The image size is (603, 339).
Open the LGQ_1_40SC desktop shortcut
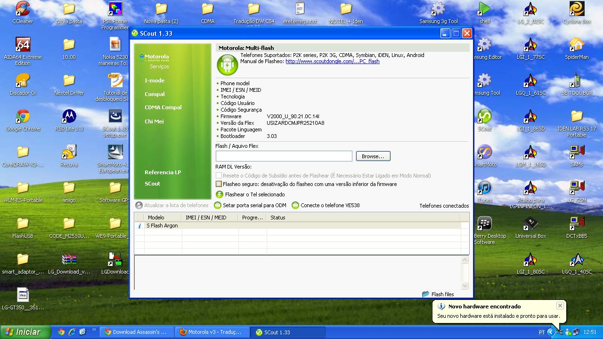pyautogui.click(x=577, y=263)
